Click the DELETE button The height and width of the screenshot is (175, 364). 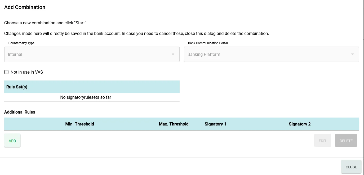pyautogui.click(x=346, y=140)
